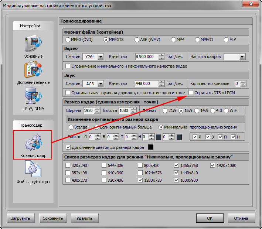Open the Основные settings icon
The width and height of the screenshot is (262, 229).
pyautogui.click(x=33, y=44)
